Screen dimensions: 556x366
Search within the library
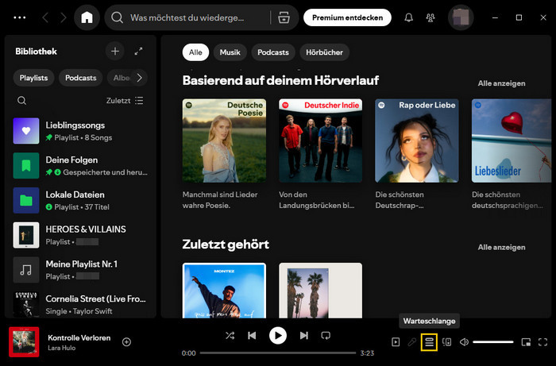(21, 101)
